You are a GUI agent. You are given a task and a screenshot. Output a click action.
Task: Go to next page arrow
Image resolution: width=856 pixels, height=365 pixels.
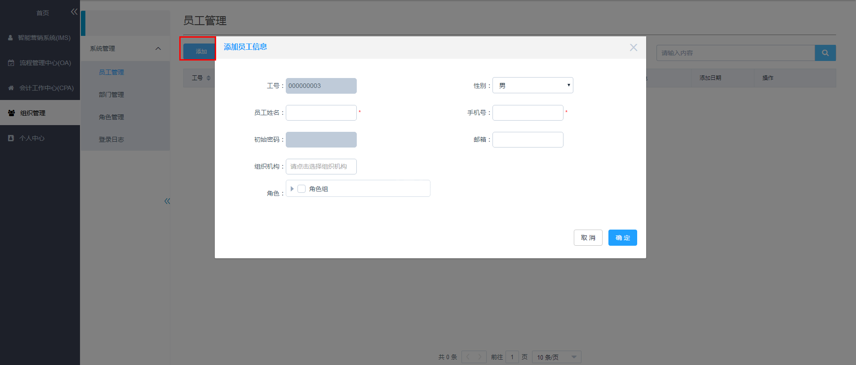coord(480,357)
